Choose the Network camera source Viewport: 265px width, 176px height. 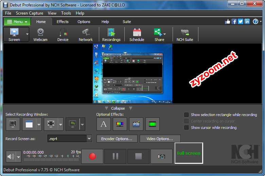point(86,35)
